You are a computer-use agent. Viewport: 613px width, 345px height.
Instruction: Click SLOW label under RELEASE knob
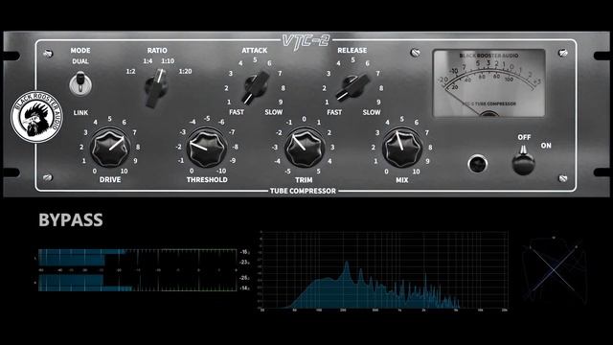pyautogui.click(x=372, y=112)
